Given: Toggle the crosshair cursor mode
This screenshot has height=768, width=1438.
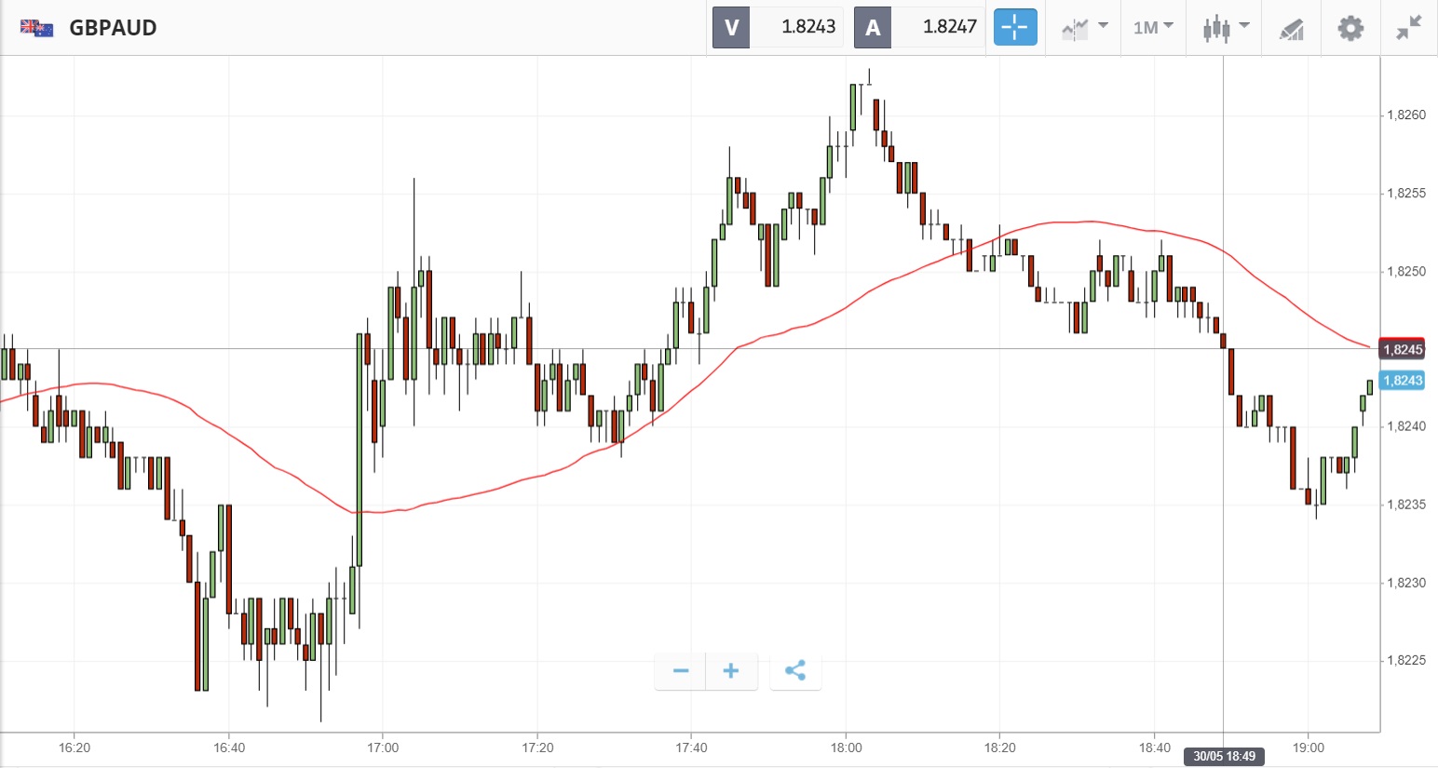Looking at the screenshot, I should [x=1014, y=27].
